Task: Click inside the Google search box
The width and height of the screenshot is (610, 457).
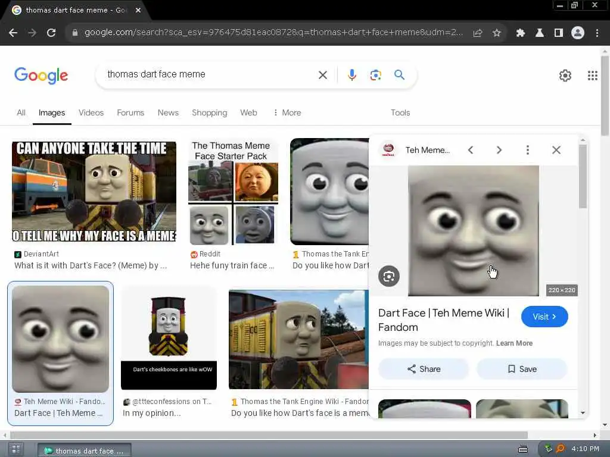Action: [x=210, y=74]
